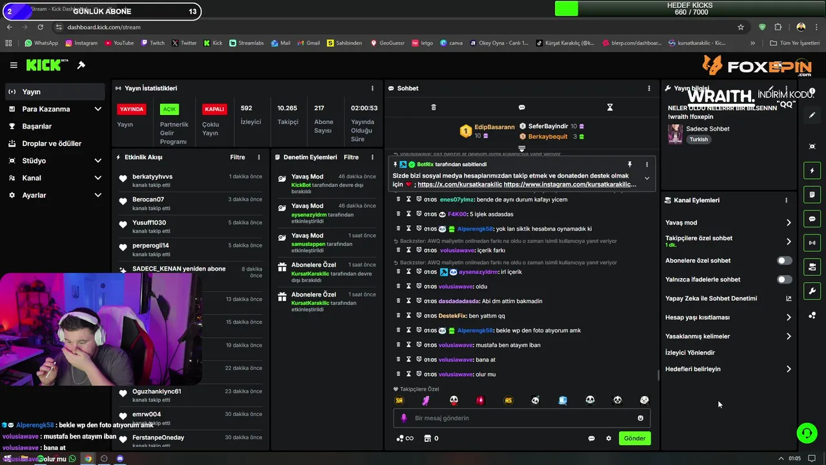
Task: Open Sohbet panel three-dot menu
Action: [x=649, y=88]
